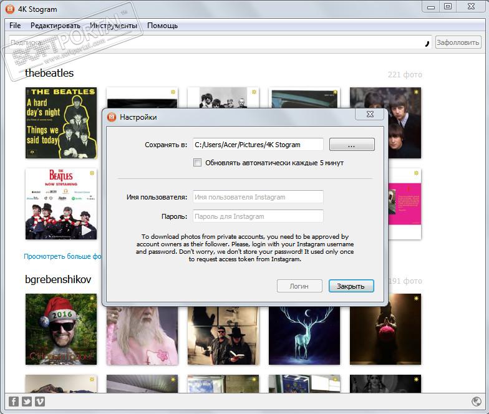
Task: Open A Hard Day's Night album thumbnail
Action: point(61,123)
